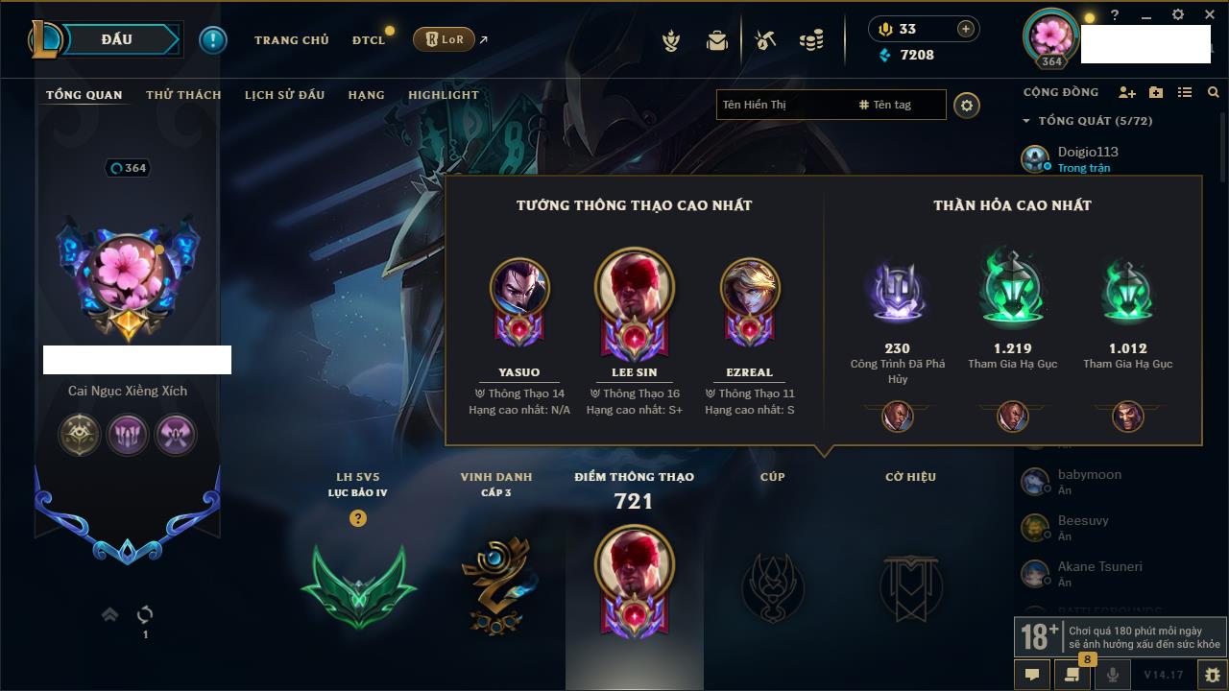Expand the banner with the up-chevron icon
The height and width of the screenshot is (691, 1229).
coord(109,614)
